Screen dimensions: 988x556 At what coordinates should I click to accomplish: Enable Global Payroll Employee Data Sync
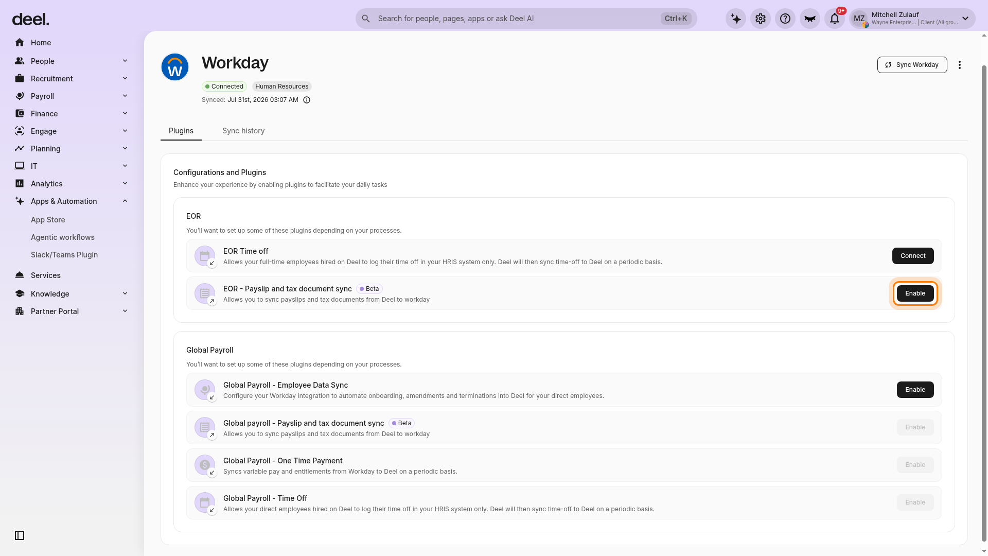tap(915, 390)
